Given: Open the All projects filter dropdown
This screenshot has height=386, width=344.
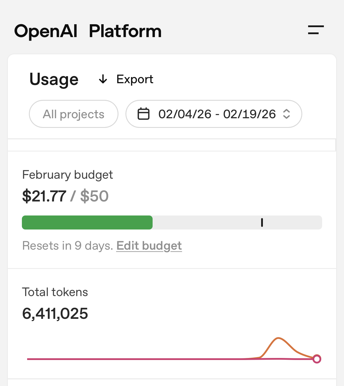Looking at the screenshot, I should point(74,114).
